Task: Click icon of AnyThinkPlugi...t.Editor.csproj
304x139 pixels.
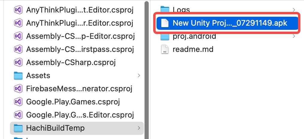Action: coord(19,10)
